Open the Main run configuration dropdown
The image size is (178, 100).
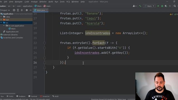(x=149, y=6)
